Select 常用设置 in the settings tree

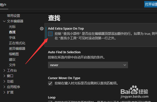[x=13, y=16]
